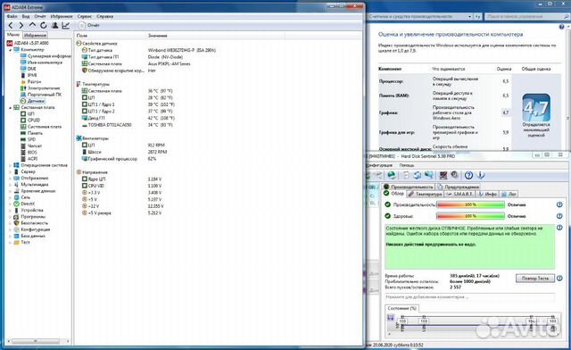Click the line graph icon in AIDA64 toolbar
This screenshot has width=571, height=350.
click(x=65, y=25)
